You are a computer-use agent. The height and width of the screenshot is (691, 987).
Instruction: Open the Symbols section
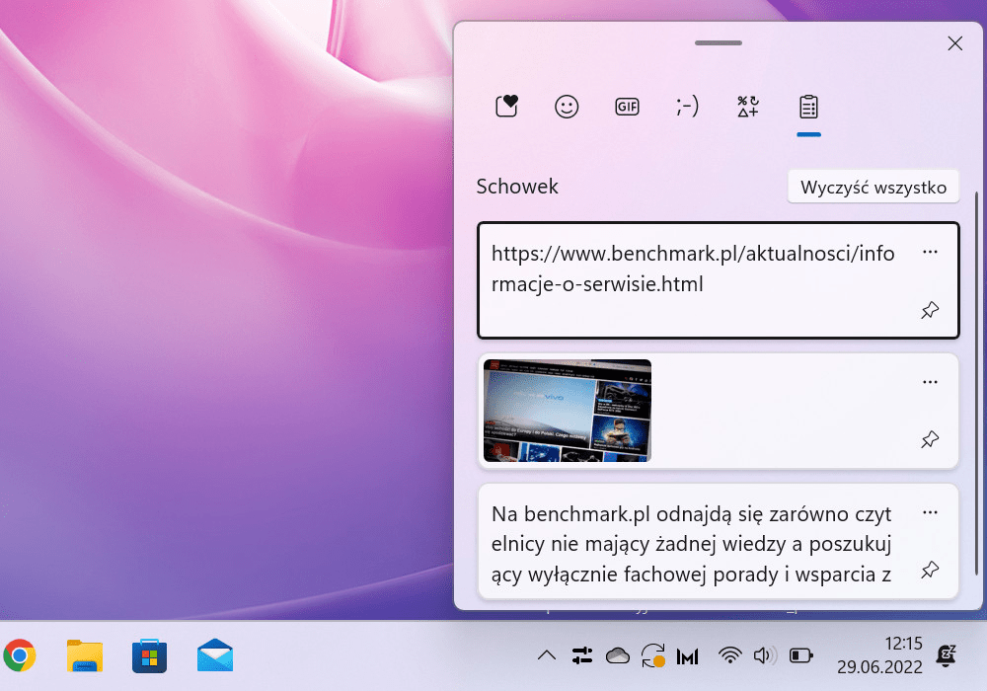pos(748,107)
